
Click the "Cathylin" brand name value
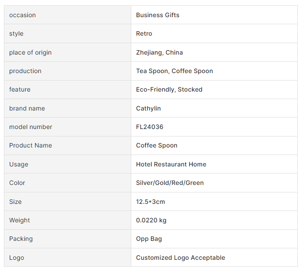(x=148, y=108)
